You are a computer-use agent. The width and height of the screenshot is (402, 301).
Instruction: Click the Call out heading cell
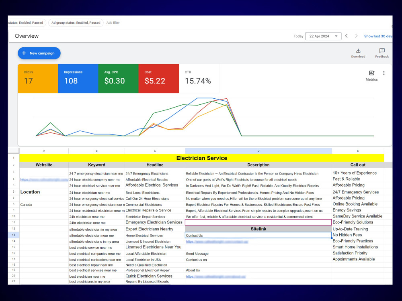358,165
